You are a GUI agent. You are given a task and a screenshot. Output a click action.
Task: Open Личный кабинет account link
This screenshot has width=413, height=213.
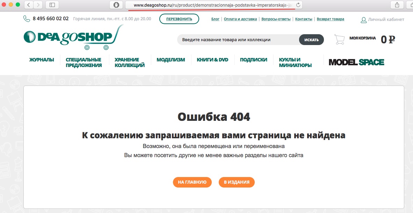tap(382, 20)
